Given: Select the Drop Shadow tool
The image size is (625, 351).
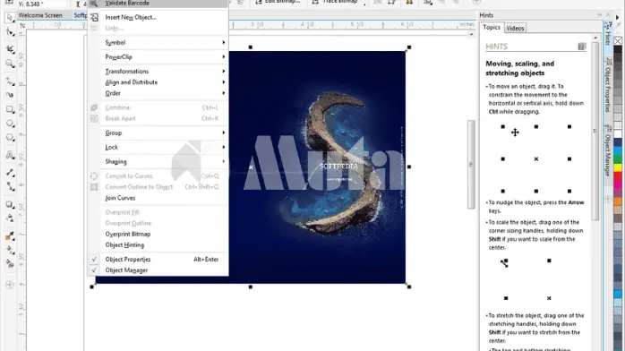Looking at the screenshot, I should pyautogui.click(x=10, y=204).
